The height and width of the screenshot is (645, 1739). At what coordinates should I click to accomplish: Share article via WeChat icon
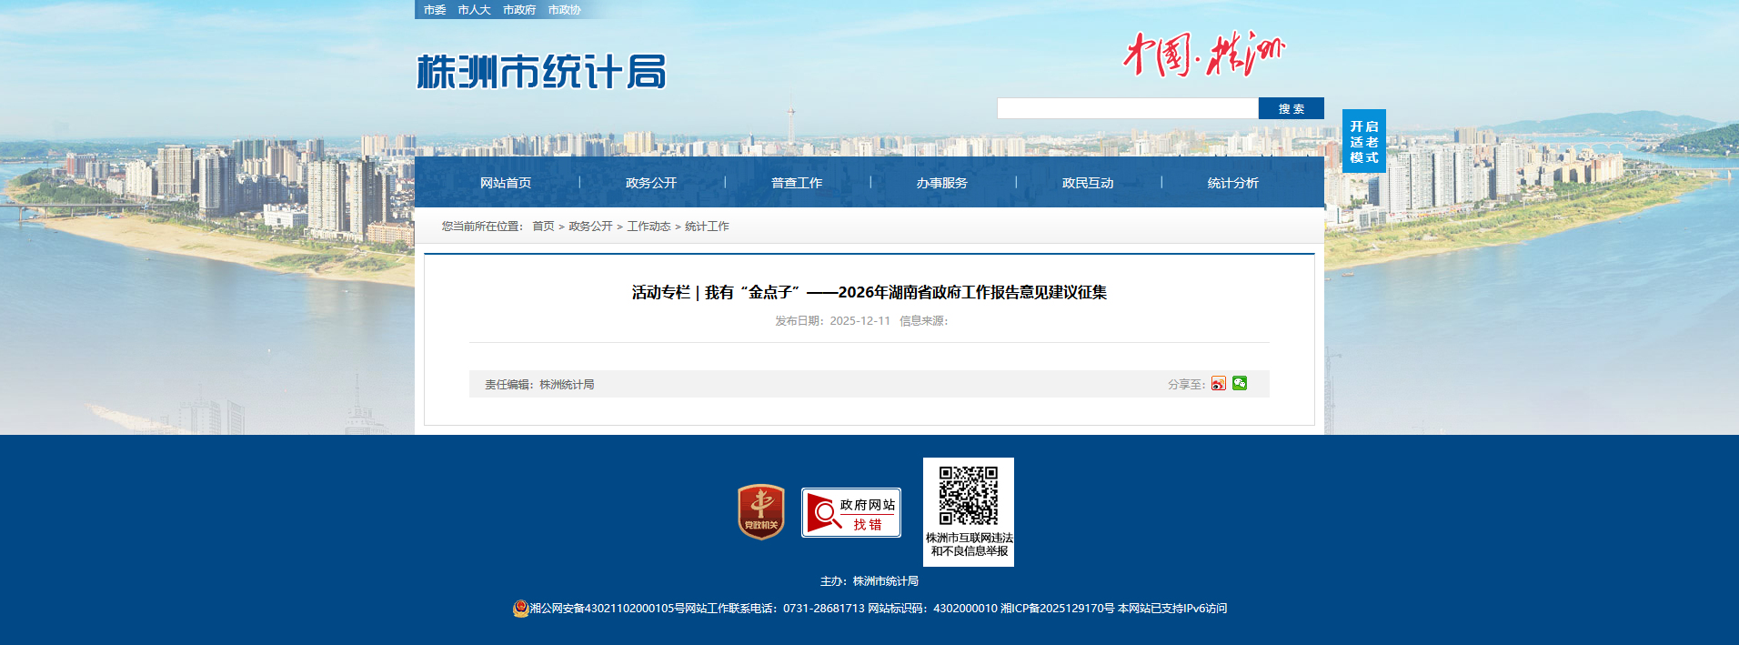point(1240,383)
